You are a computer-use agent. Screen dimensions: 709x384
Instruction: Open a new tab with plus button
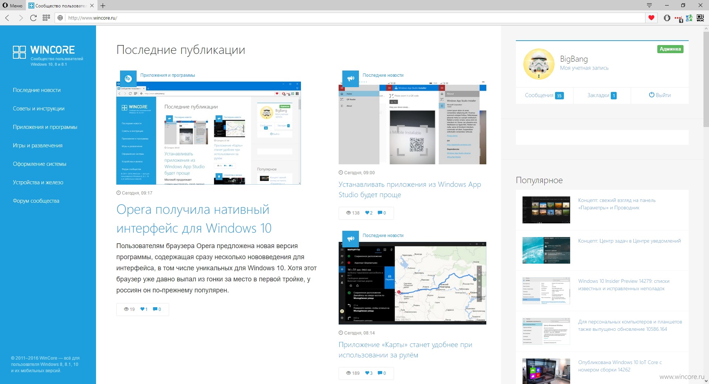[x=103, y=6]
